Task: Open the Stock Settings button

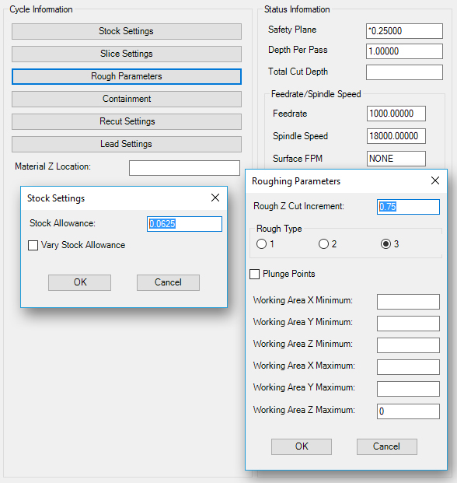Action: coord(127,31)
